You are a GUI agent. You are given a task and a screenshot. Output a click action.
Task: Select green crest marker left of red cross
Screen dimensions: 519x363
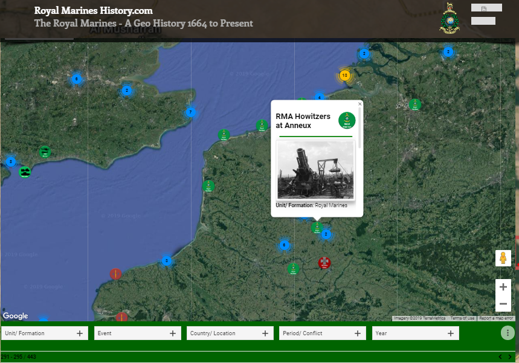(x=293, y=269)
